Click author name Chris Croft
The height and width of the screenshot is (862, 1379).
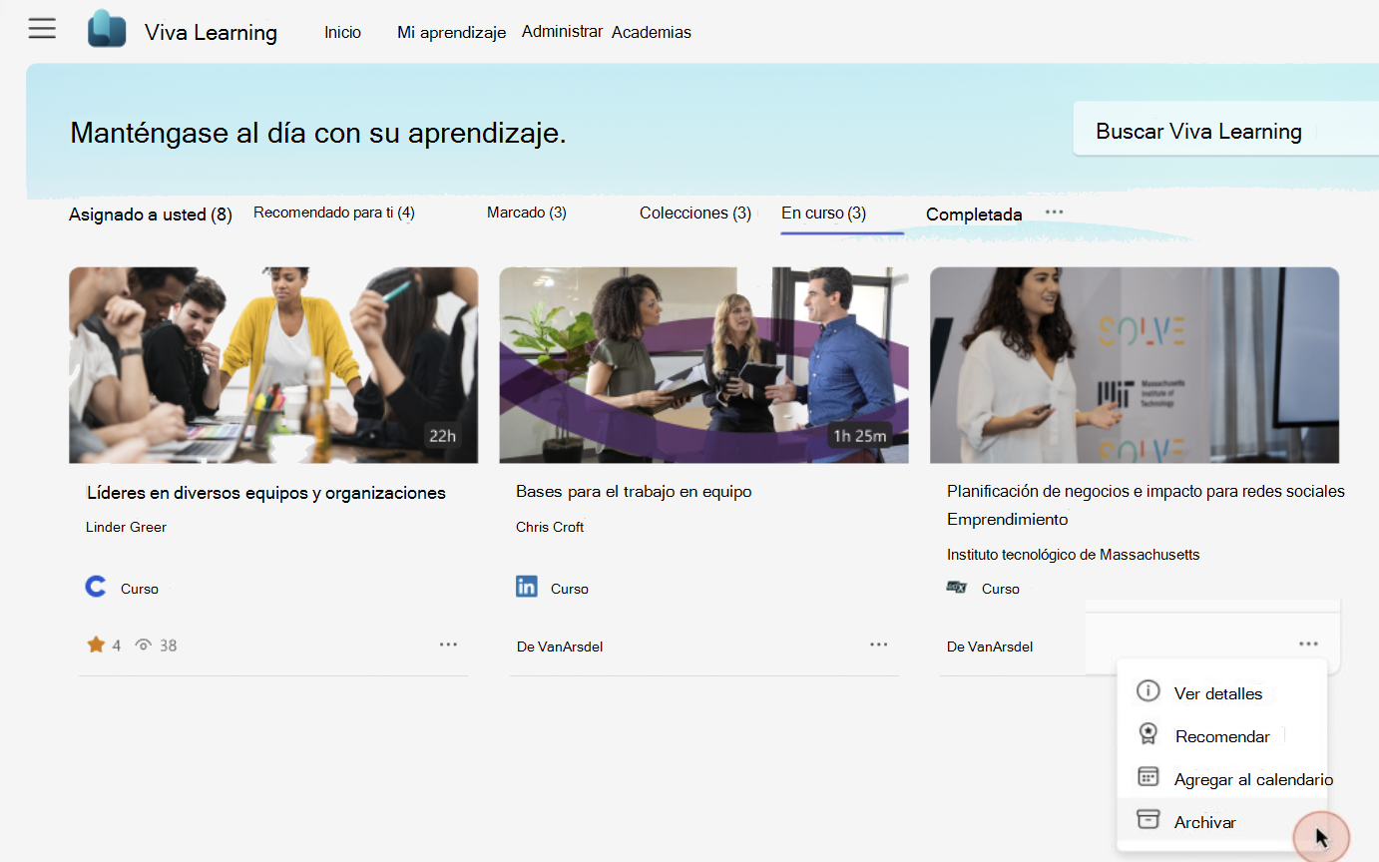tap(550, 527)
